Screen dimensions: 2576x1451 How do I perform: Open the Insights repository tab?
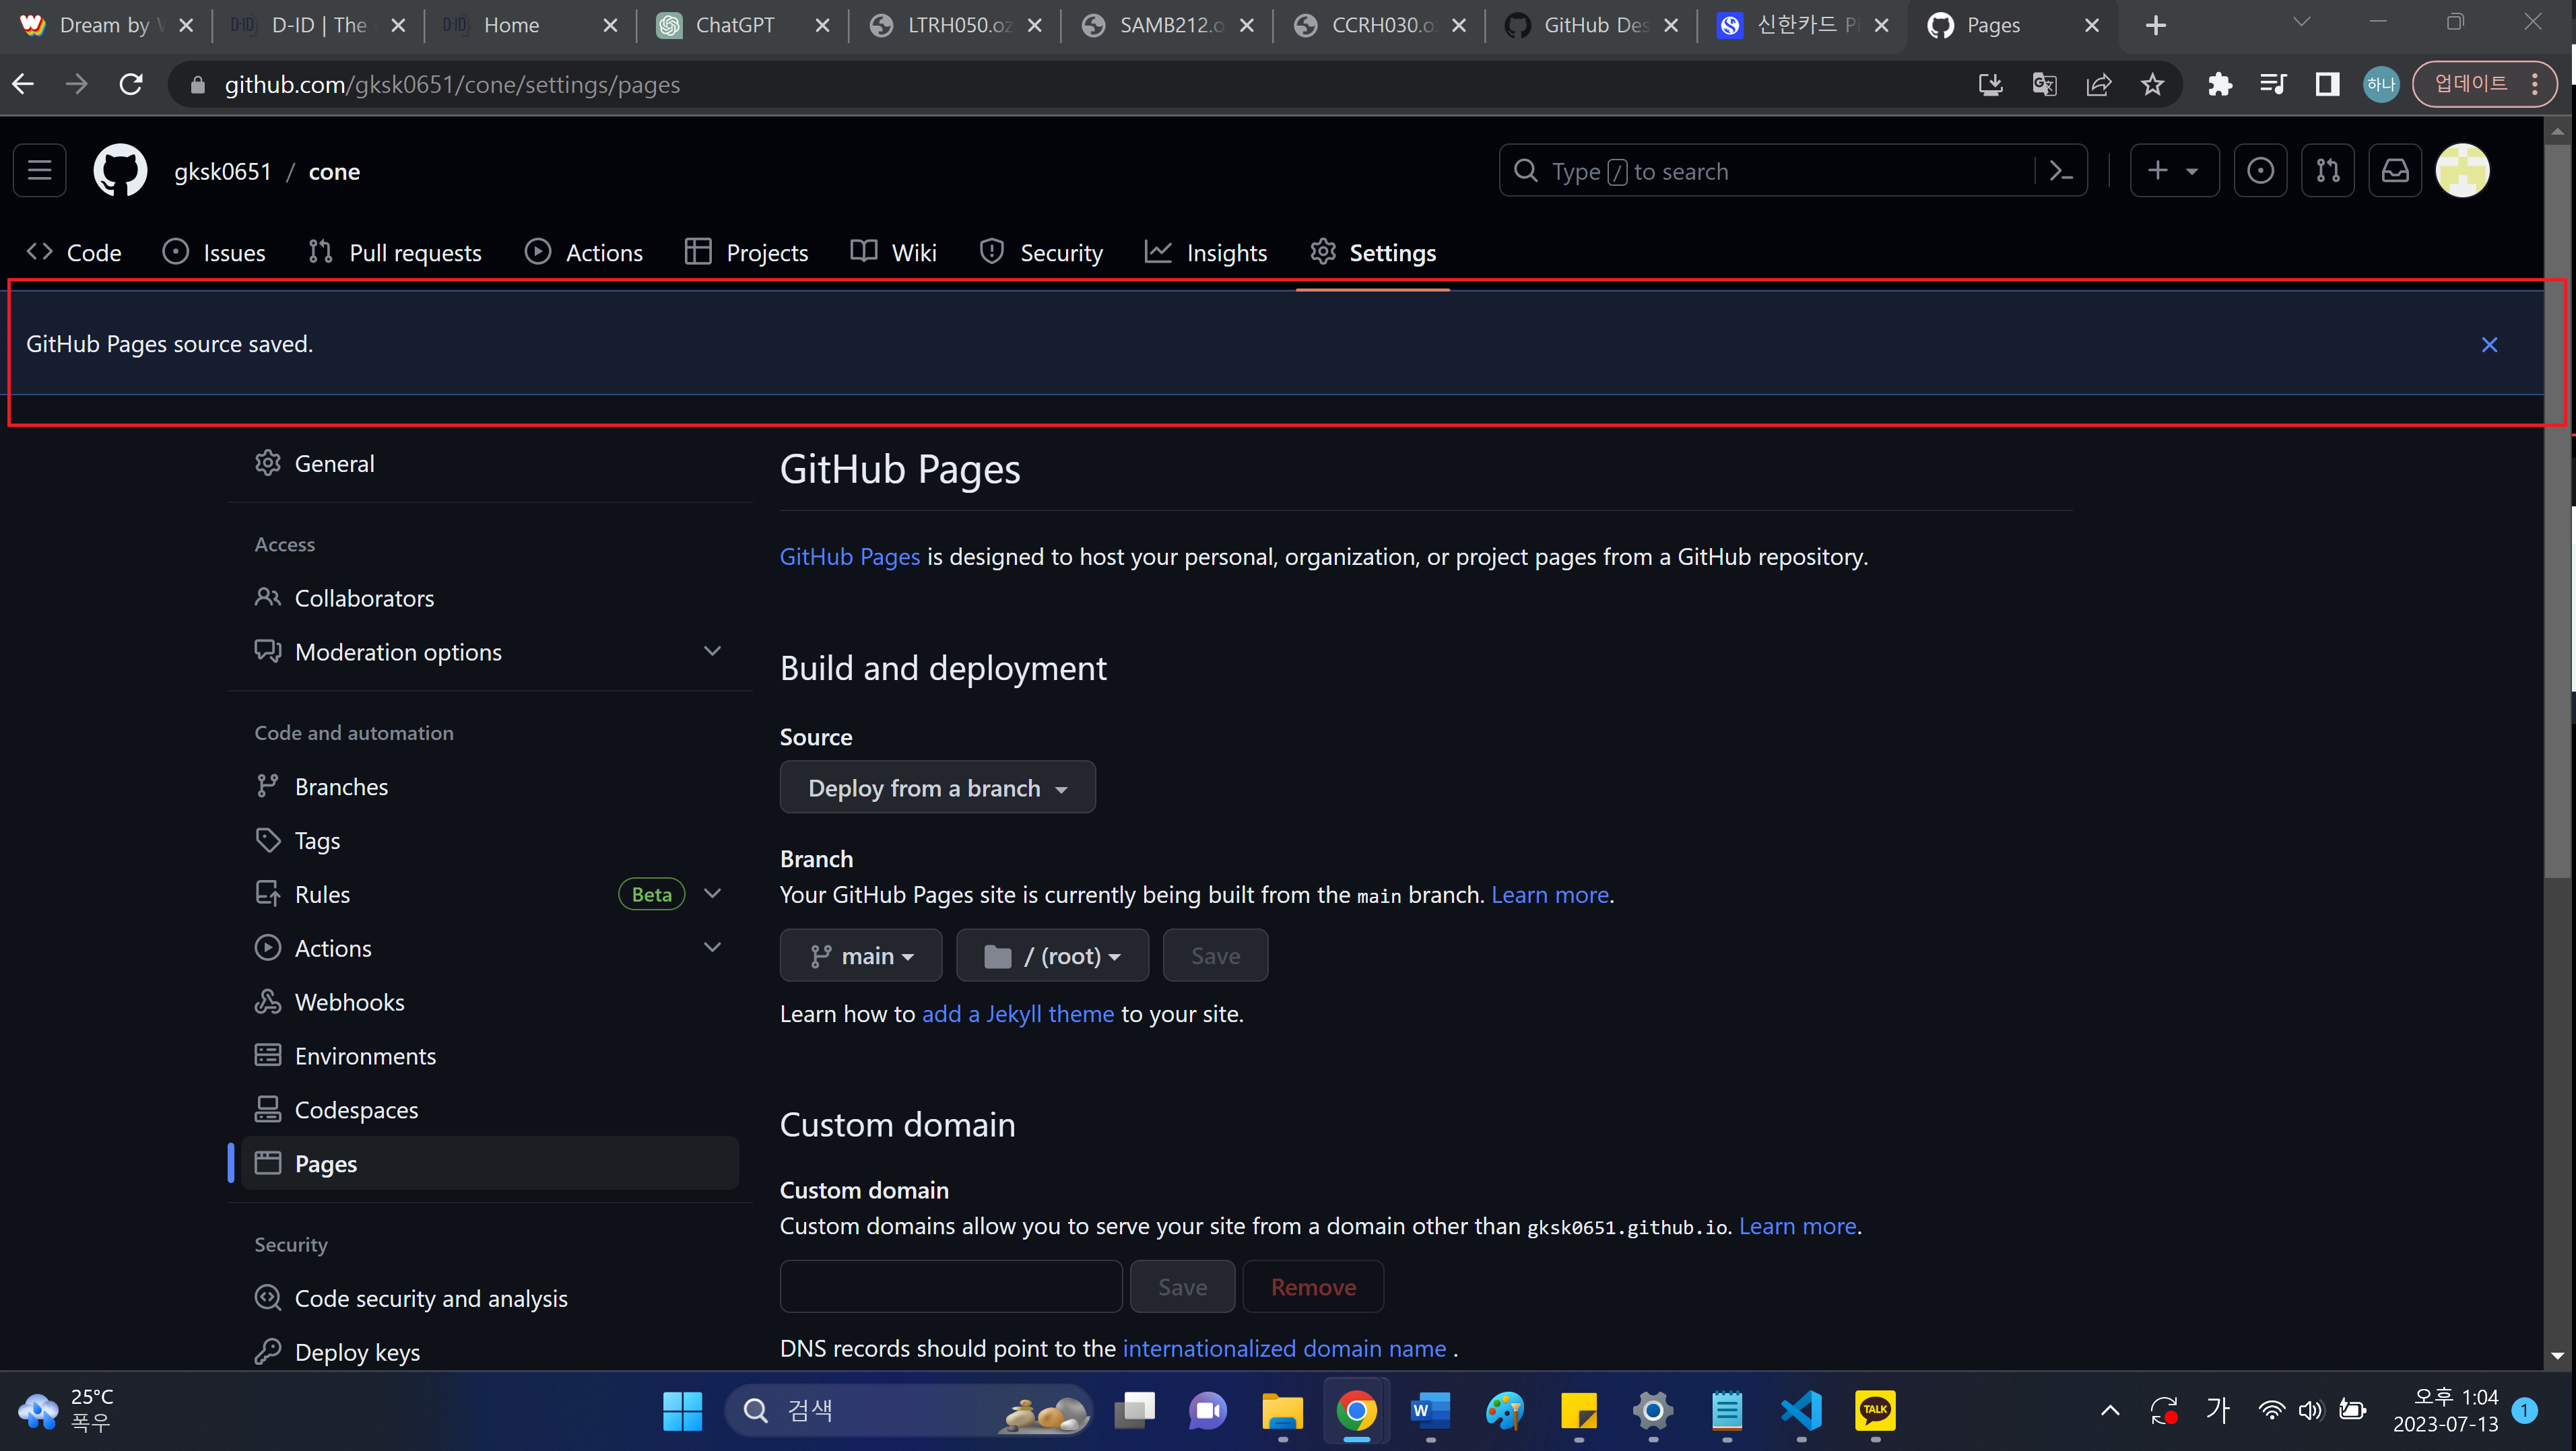pos(1207,253)
